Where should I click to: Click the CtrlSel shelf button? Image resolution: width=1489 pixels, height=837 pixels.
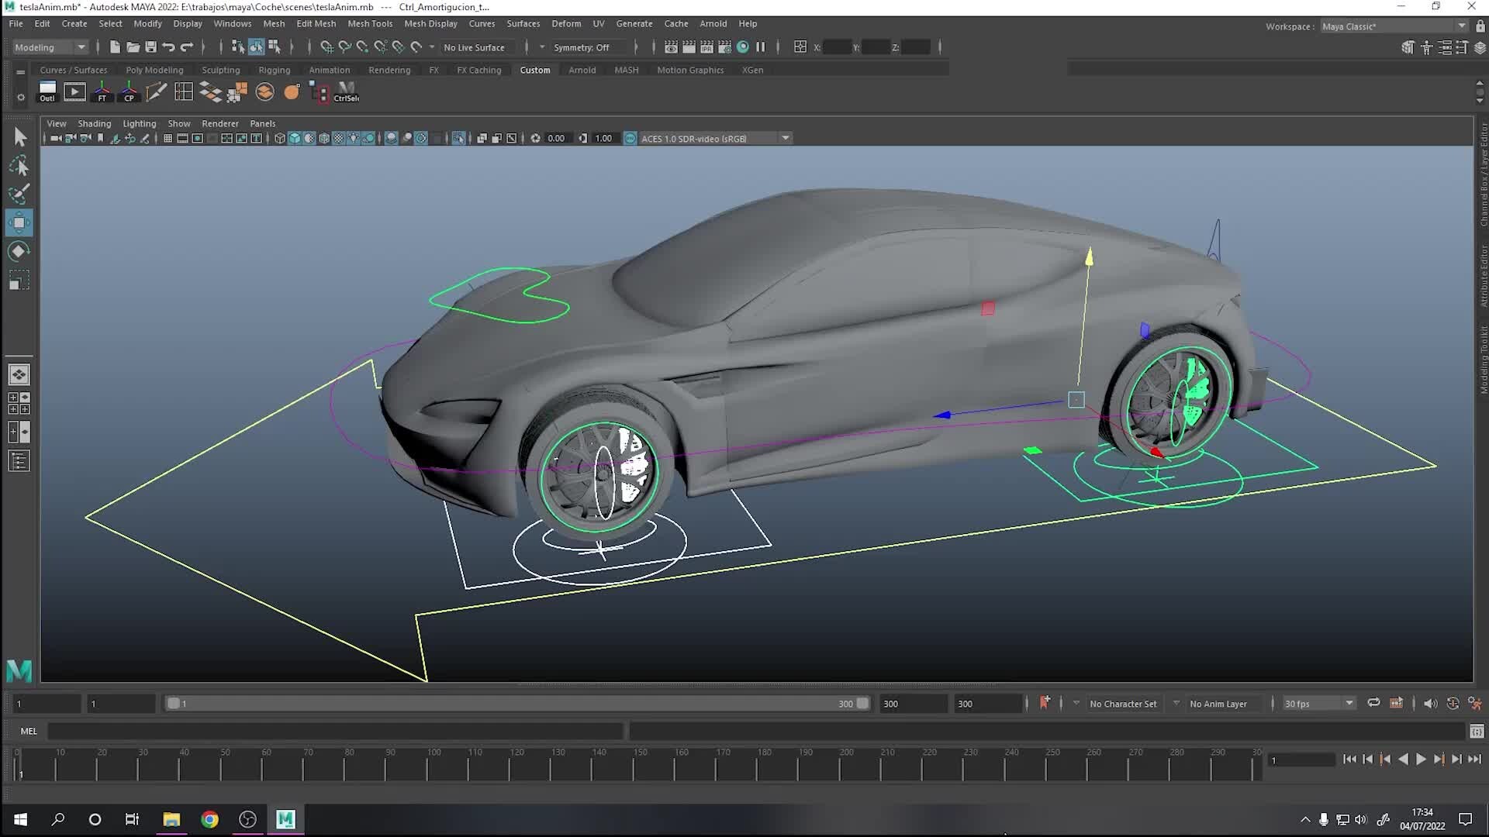346,91
